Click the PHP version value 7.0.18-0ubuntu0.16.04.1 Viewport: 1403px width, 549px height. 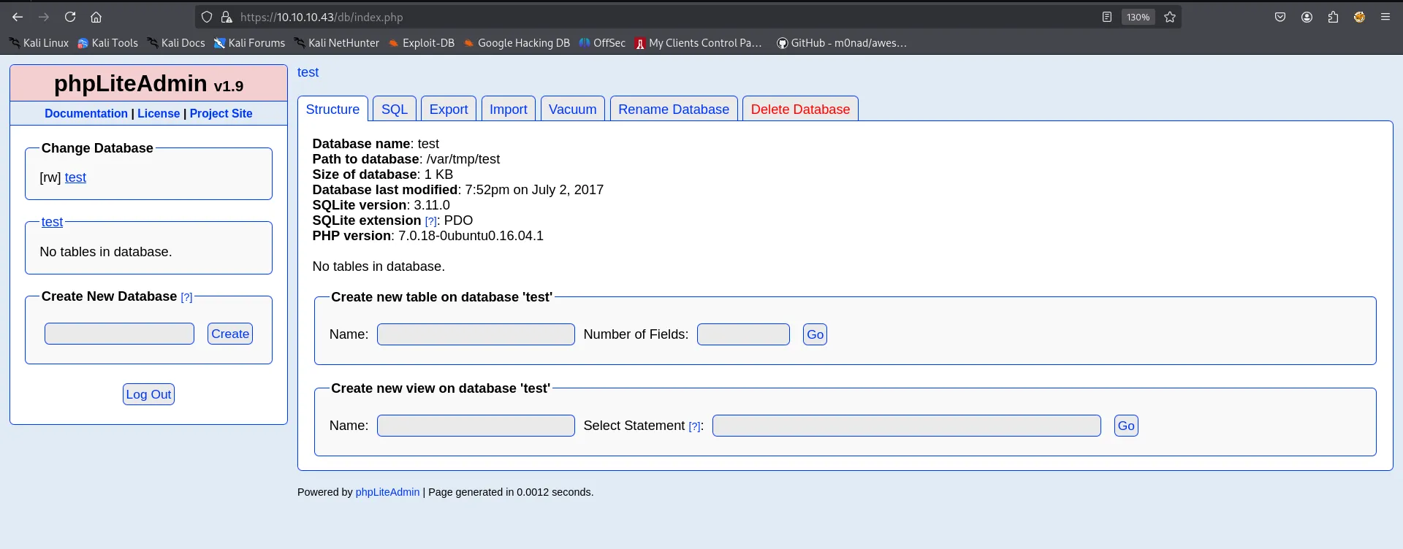tap(471, 236)
